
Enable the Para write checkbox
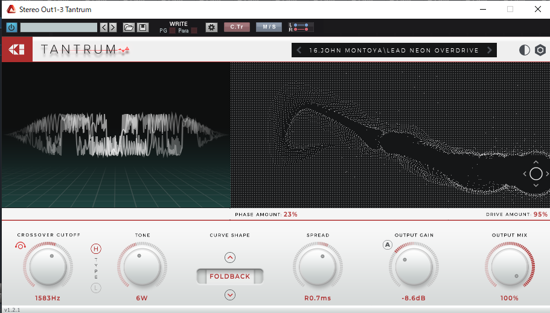[194, 31]
